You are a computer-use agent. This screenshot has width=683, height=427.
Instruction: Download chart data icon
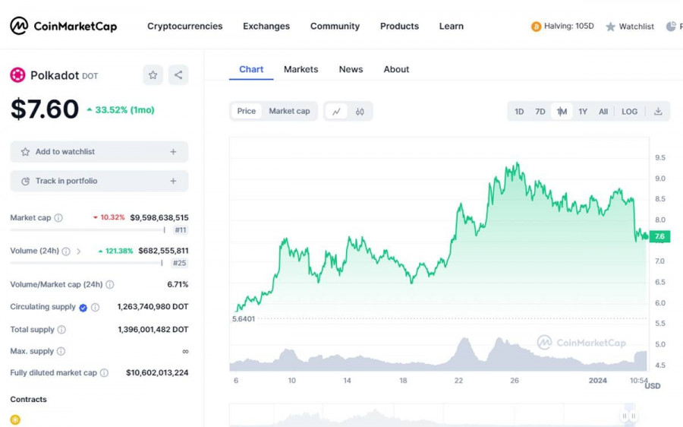point(658,111)
